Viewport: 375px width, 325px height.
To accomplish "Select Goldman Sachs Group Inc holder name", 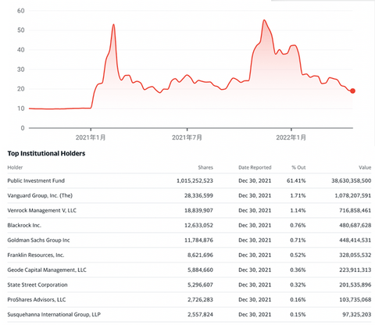I will tap(38, 240).
